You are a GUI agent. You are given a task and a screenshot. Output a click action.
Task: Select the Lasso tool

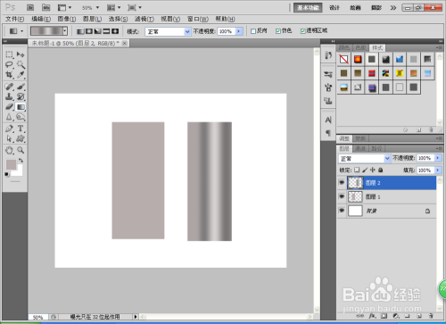point(9,64)
